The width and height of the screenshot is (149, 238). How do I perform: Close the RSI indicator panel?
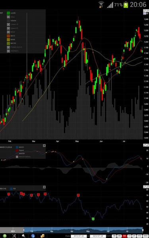(44, 187)
